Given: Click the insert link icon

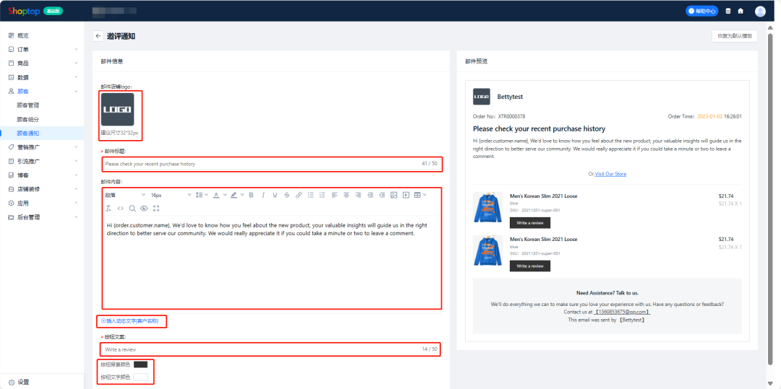Looking at the screenshot, I should [x=299, y=195].
